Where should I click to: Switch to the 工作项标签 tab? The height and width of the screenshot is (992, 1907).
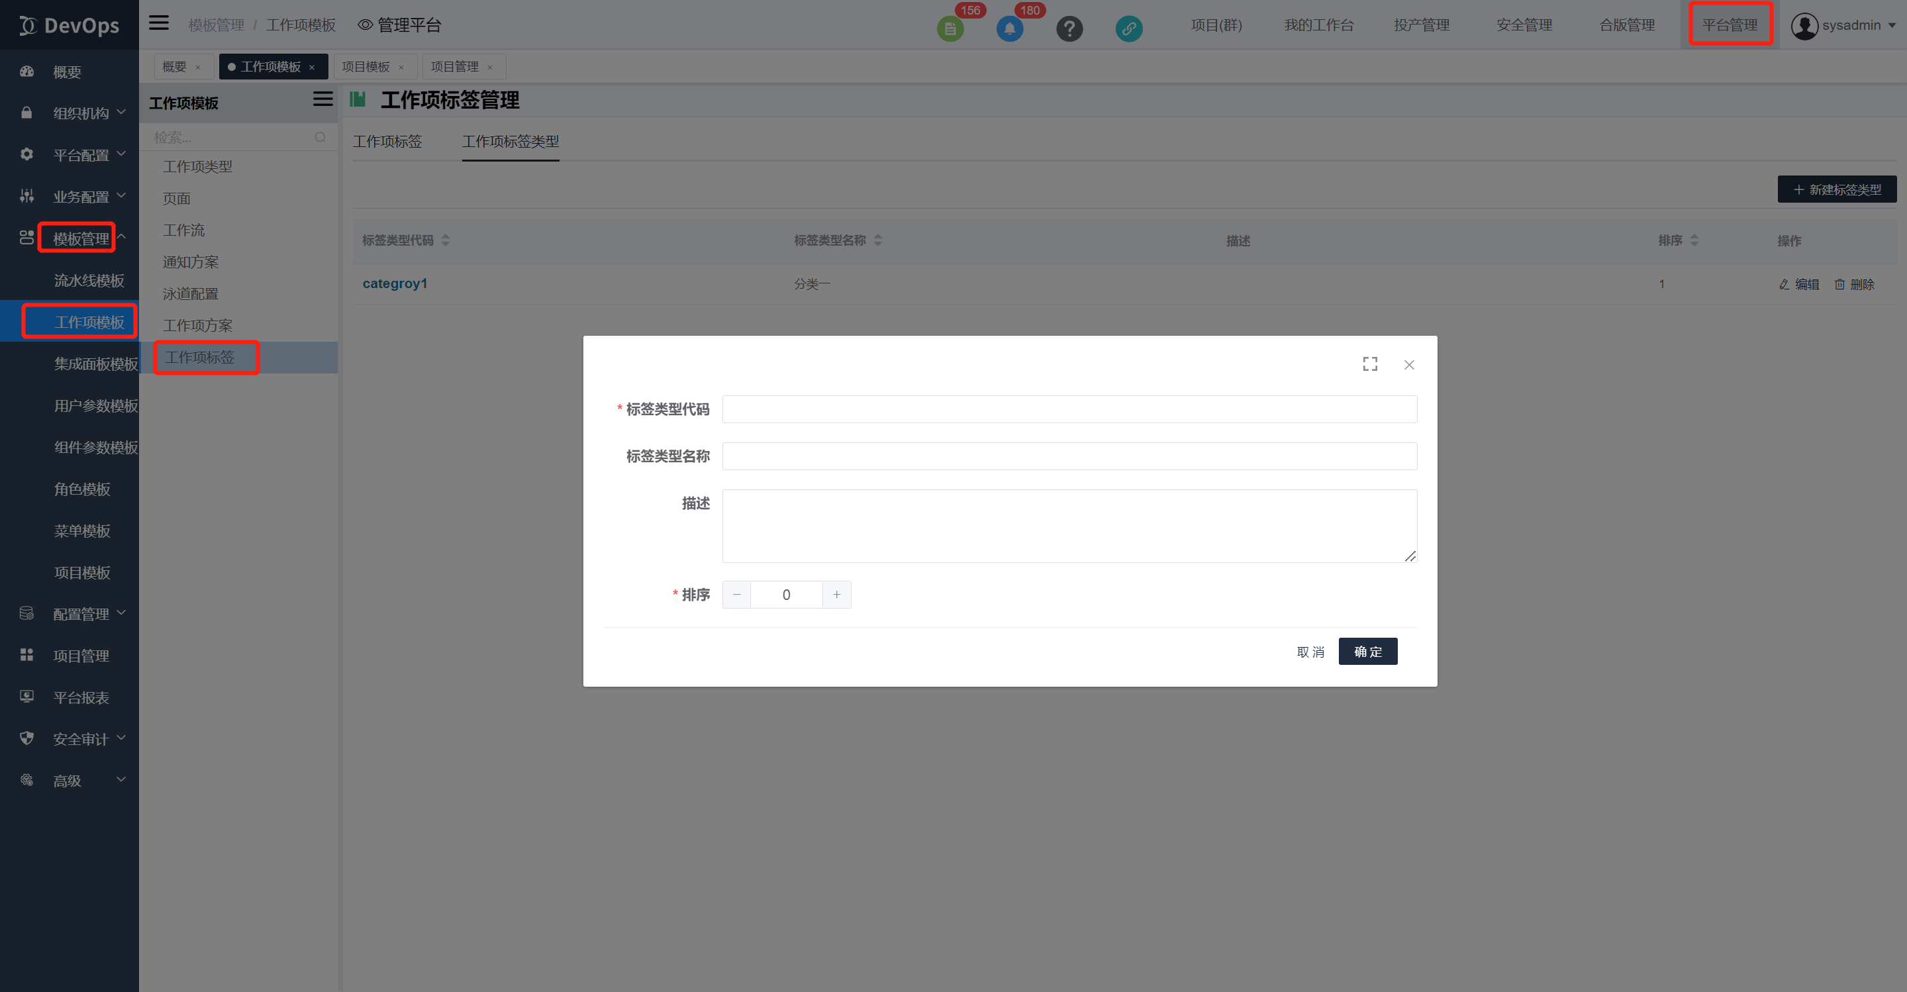tap(387, 140)
